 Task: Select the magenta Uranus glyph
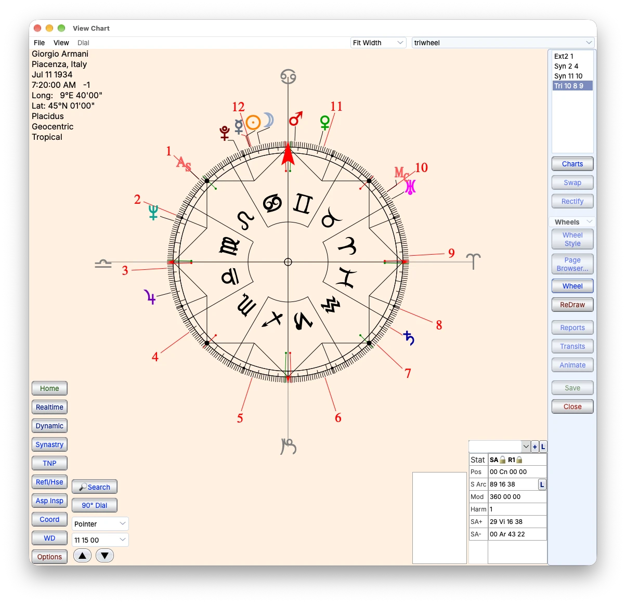pyautogui.click(x=410, y=187)
